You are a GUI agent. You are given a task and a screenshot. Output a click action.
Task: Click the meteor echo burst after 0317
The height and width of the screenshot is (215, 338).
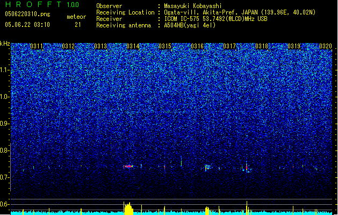(x=247, y=167)
